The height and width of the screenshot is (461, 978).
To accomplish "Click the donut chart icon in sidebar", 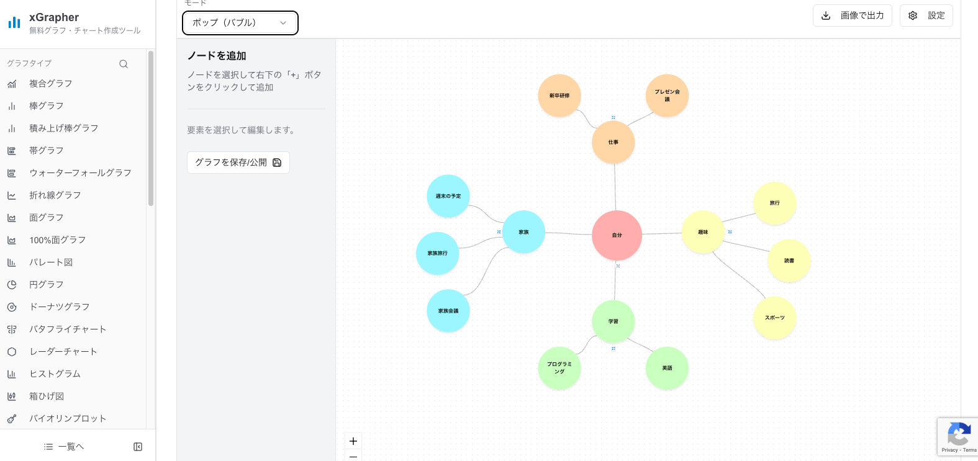I will [12, 307].
